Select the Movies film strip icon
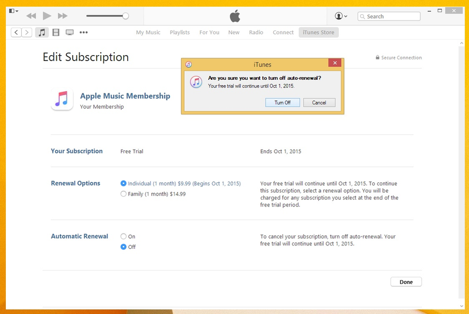 (56, 32)
